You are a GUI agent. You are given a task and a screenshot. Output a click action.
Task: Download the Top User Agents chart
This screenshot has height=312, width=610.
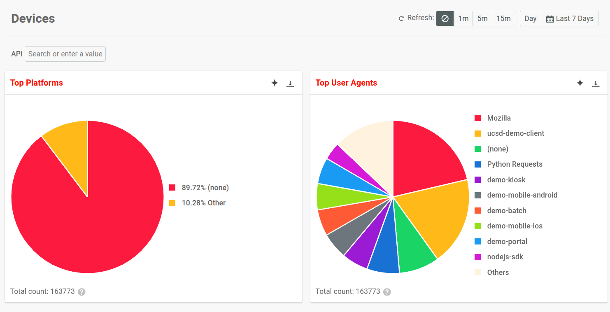pyautogui.click(x=596, y=83)
